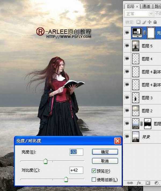Switch to the 通道 channels tab
The width and height of the screenshot is (161, 191).
pyautogui.click(x=147, y=6)
